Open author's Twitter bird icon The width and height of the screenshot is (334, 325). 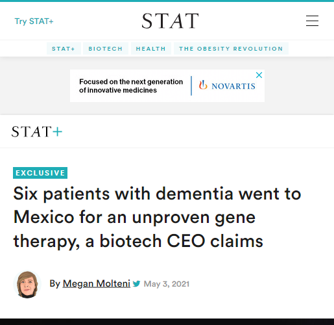click(x=136, y=283)
